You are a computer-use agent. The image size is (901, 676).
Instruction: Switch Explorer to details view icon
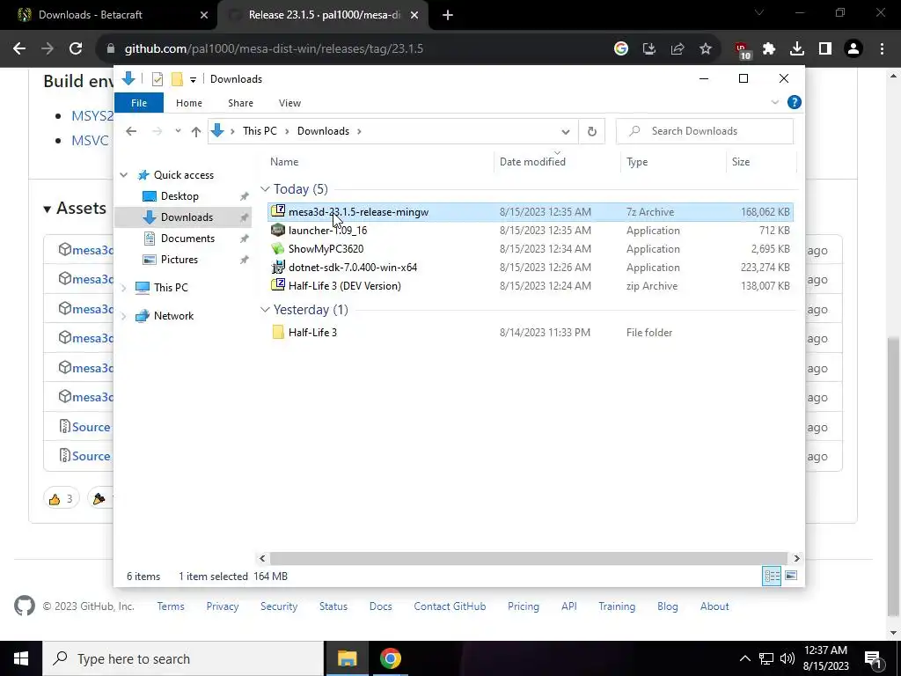tap(772, 576)
